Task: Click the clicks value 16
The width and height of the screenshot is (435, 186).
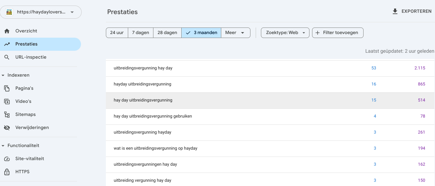Action: pos(374,84)
